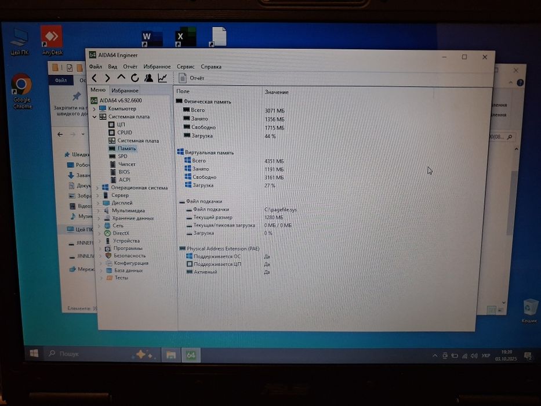Expand the Мультимедиа tree node
The image size is (541, 406).
(x=99, y=211)
